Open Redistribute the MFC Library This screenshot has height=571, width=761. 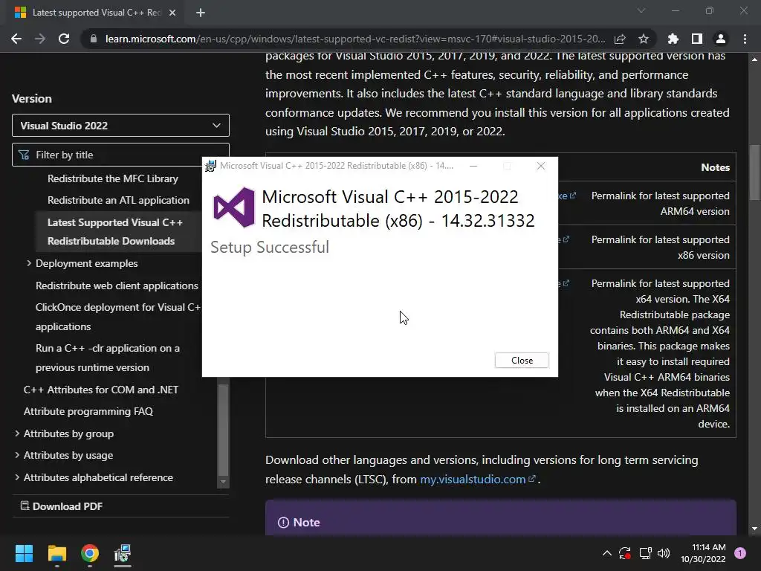tap(113, 178)
